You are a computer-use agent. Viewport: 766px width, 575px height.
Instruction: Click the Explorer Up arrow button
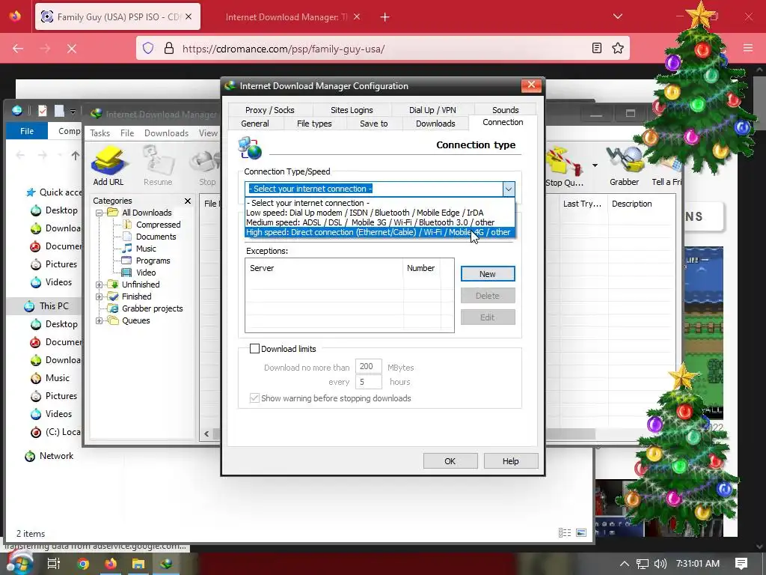76,156
